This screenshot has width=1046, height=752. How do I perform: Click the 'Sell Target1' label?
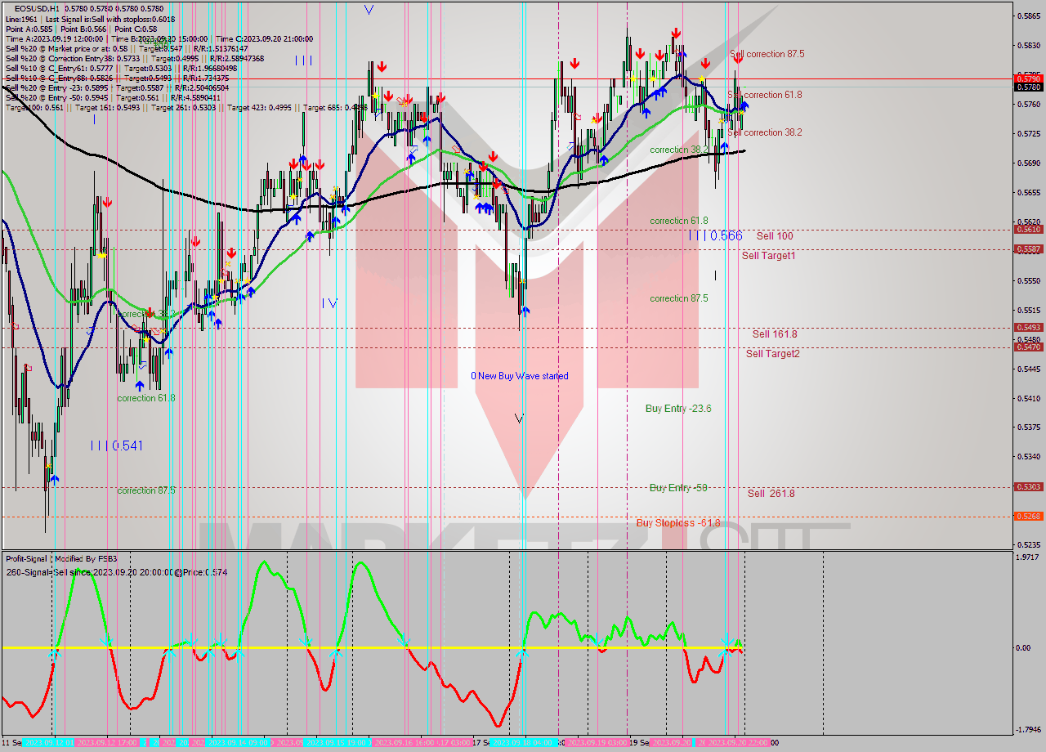point(768,256)
